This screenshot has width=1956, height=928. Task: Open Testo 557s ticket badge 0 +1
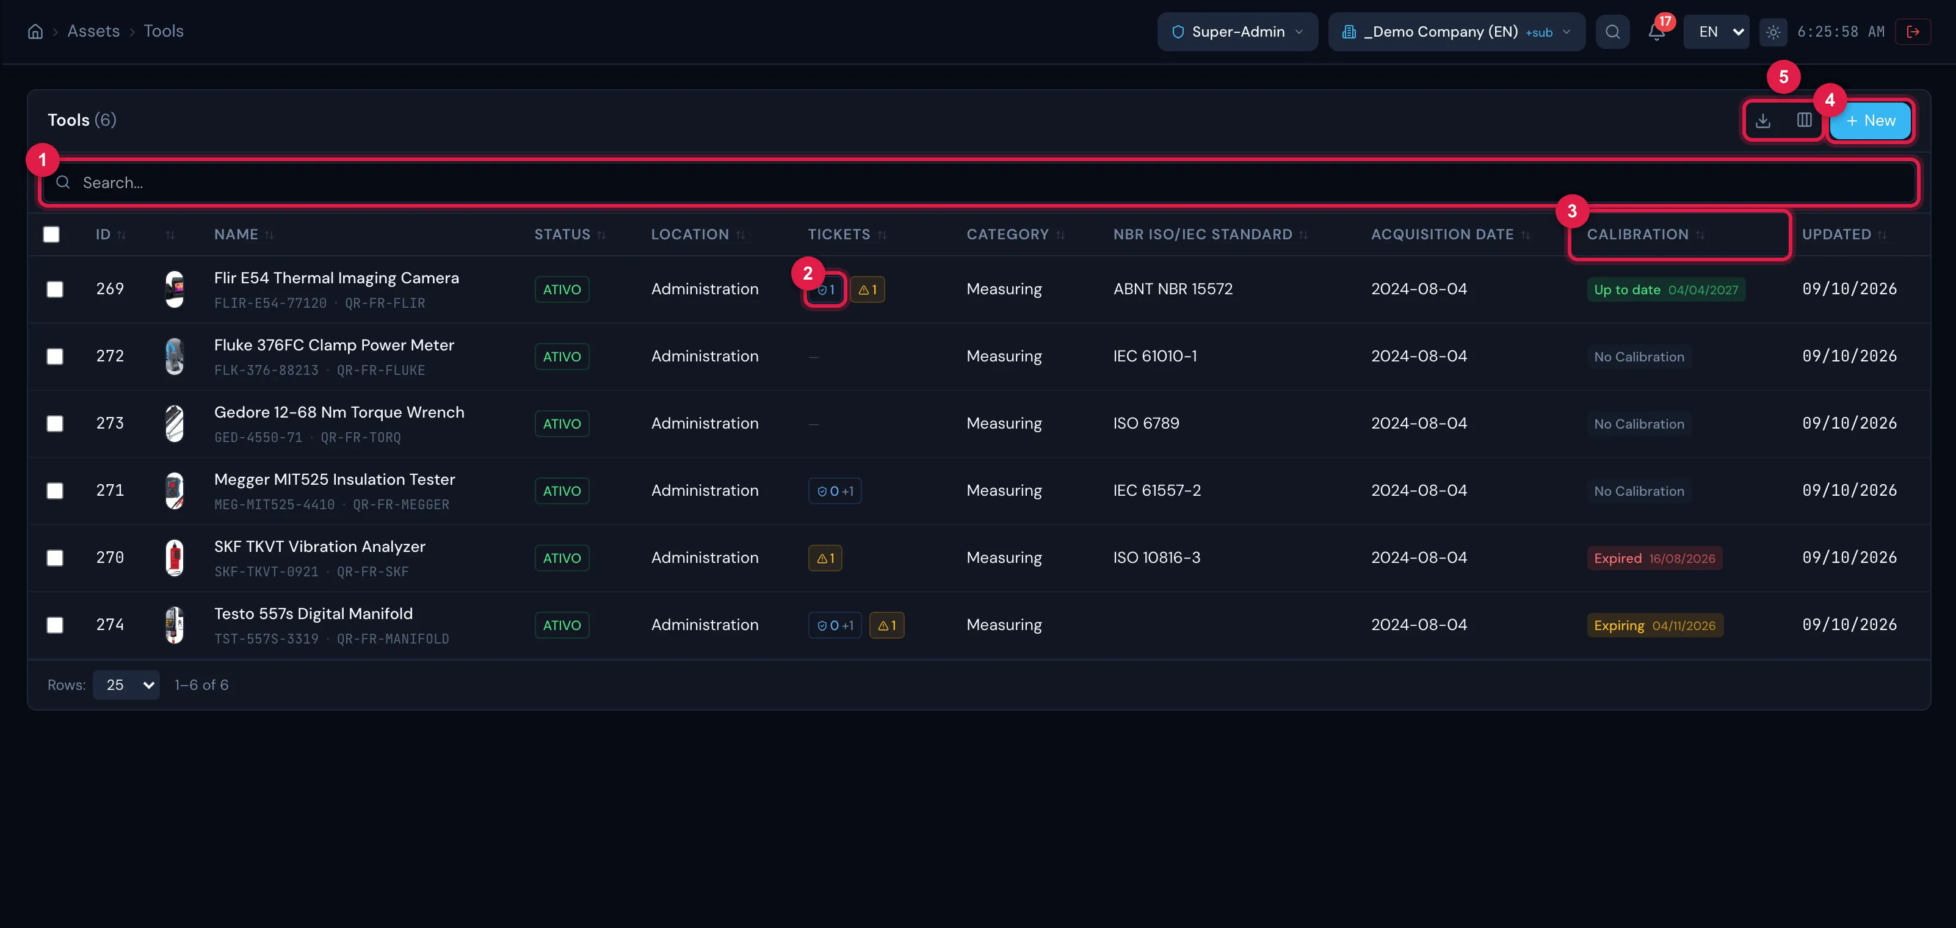pyautogui.click(x=835, y=625)
